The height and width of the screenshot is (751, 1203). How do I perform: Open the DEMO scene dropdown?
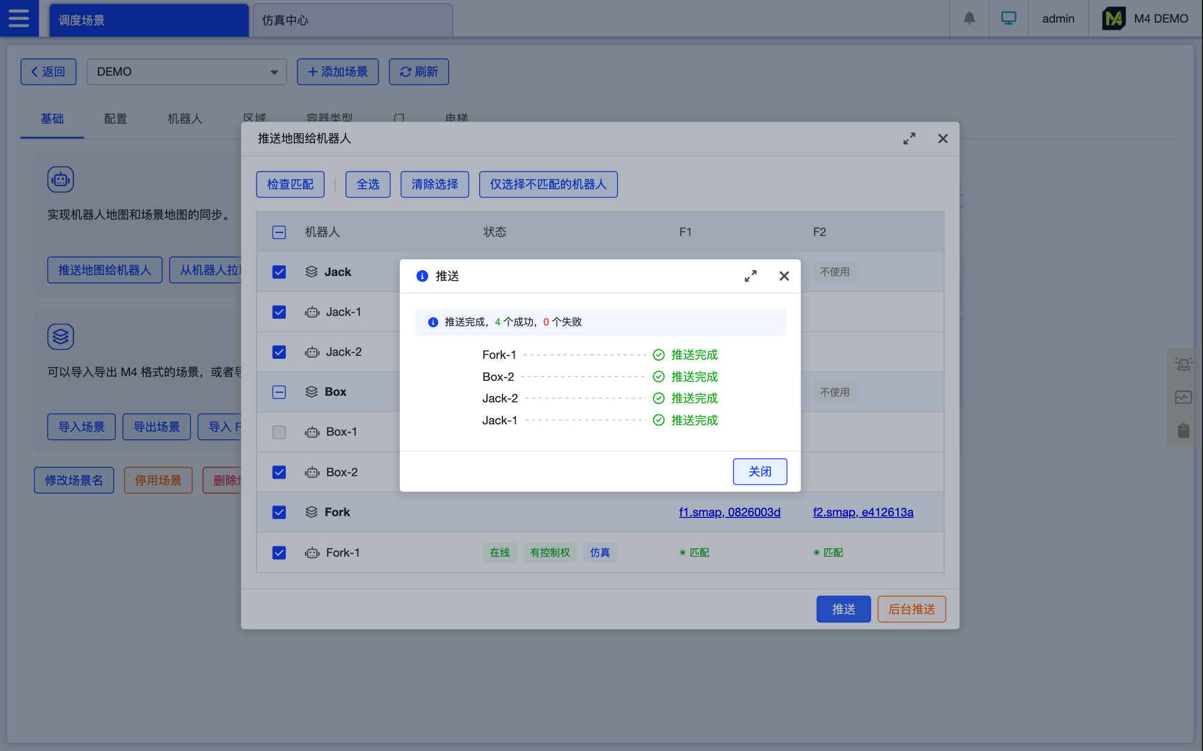click(186, 72)
